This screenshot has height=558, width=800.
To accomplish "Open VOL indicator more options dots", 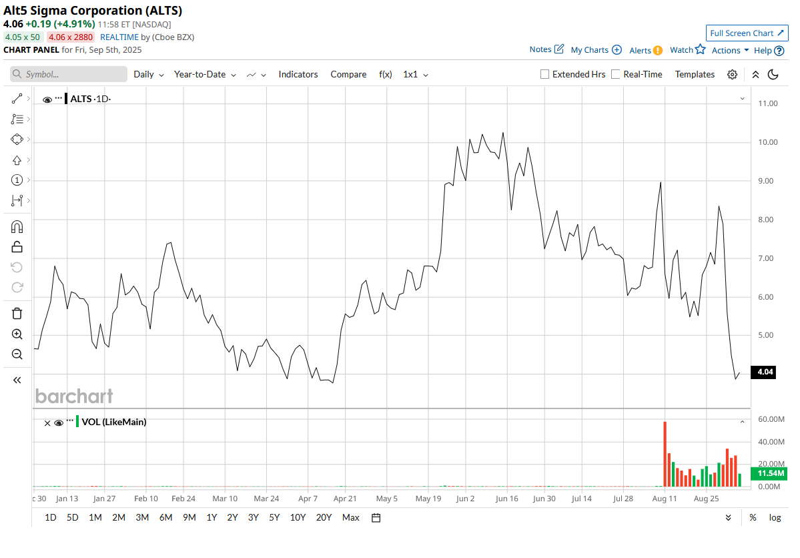I will (x=70, y=421).
